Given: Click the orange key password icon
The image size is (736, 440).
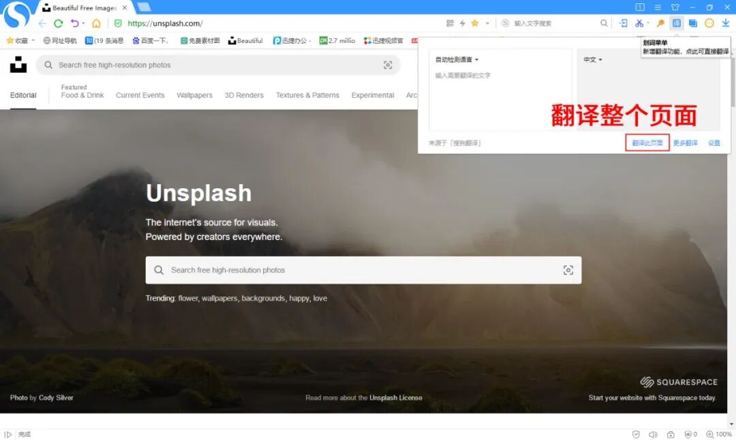Looking at the screenshot, I should 660,23.
